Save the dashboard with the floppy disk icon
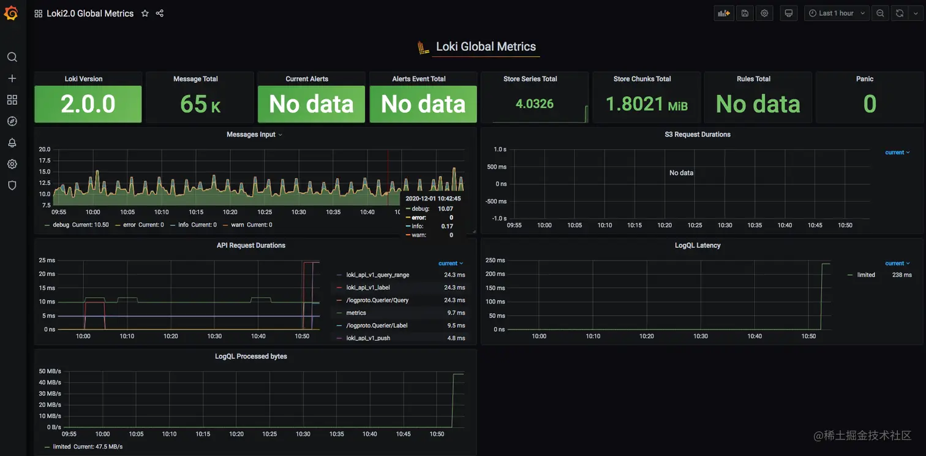 coord(745,13)
